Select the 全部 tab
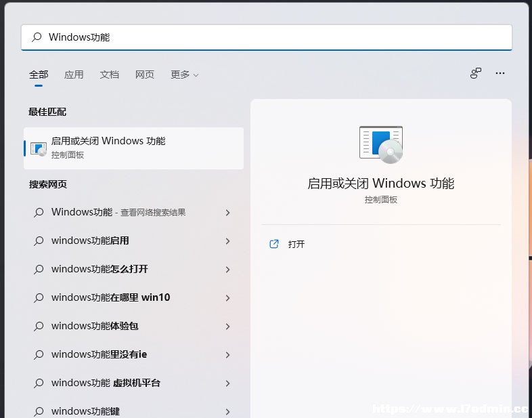Screen dimensions: 532x418 pyautogui.click(x=39, y=75)
